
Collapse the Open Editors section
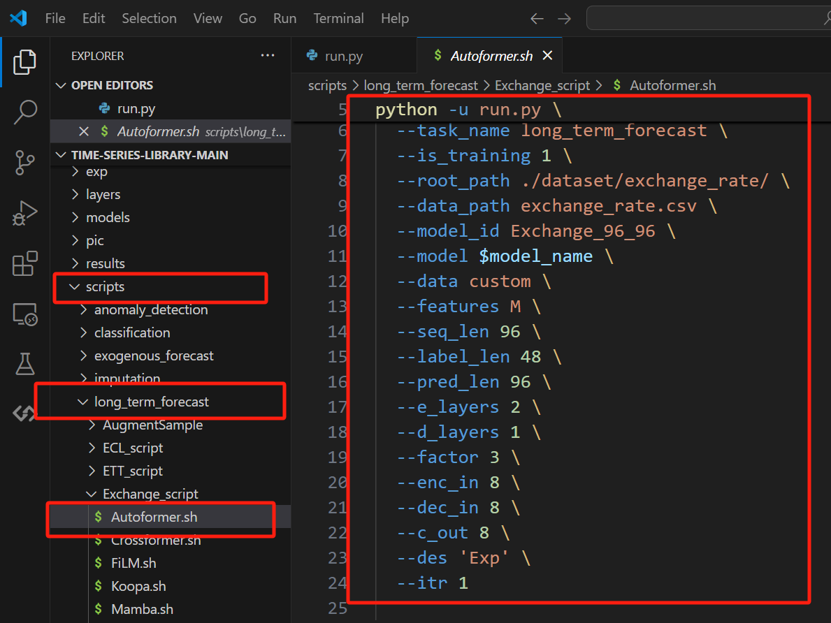tap(61, 85)
